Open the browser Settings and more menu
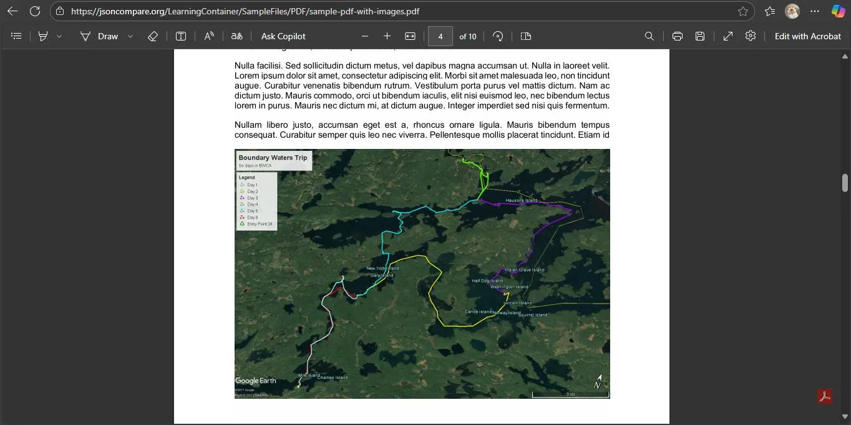Image resolution: width=851 pixels, height=425 pixels. coord(815,11)
